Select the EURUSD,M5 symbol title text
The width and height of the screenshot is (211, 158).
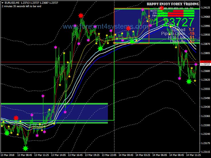[12, 3]
